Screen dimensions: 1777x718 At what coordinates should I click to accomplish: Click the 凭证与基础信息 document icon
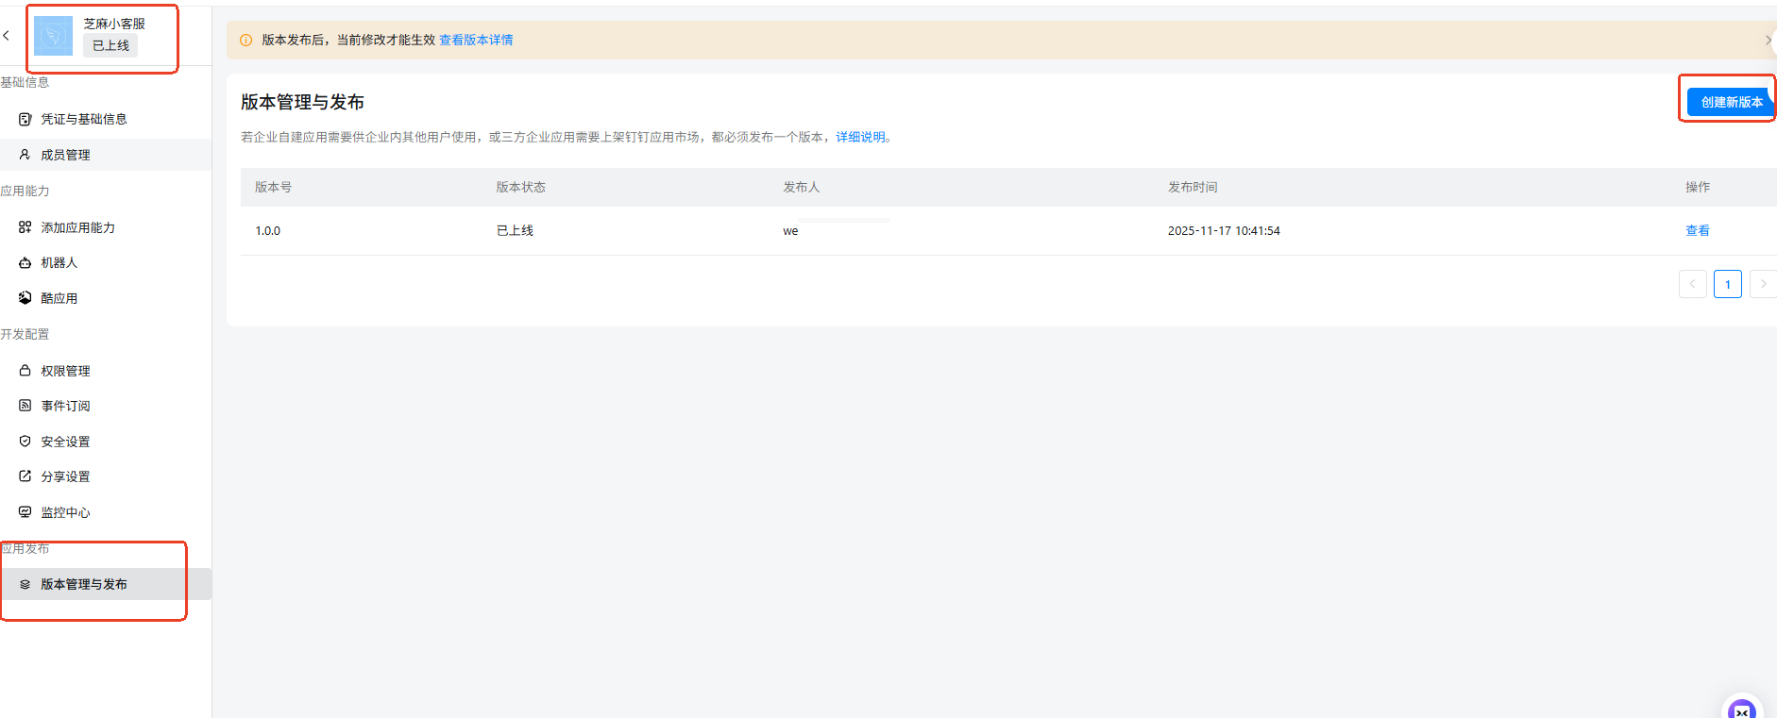25,119
